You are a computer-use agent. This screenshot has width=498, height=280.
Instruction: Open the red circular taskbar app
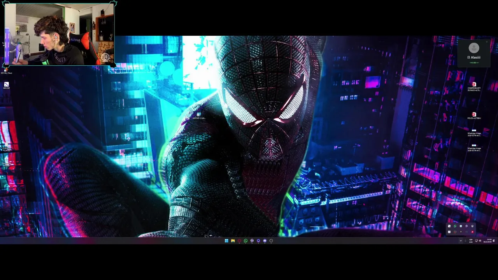[239, 241]
